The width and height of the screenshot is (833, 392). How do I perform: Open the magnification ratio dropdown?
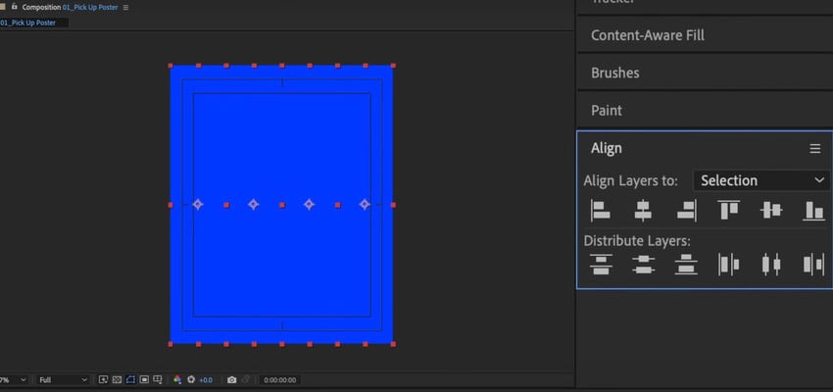pos(13,380)
